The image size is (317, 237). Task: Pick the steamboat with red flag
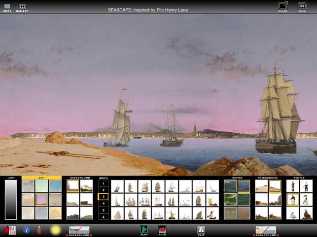(x=185, y=200)
